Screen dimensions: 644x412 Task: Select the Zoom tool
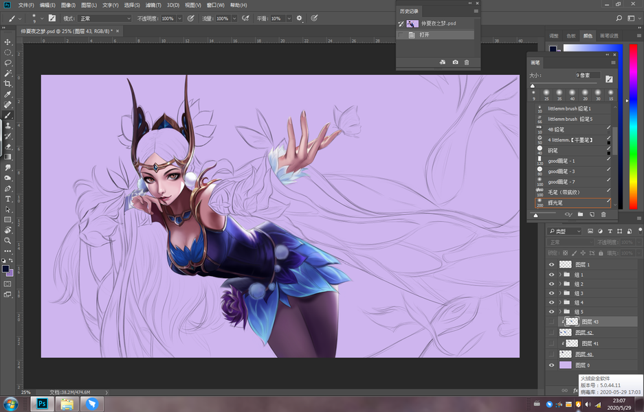8,240
